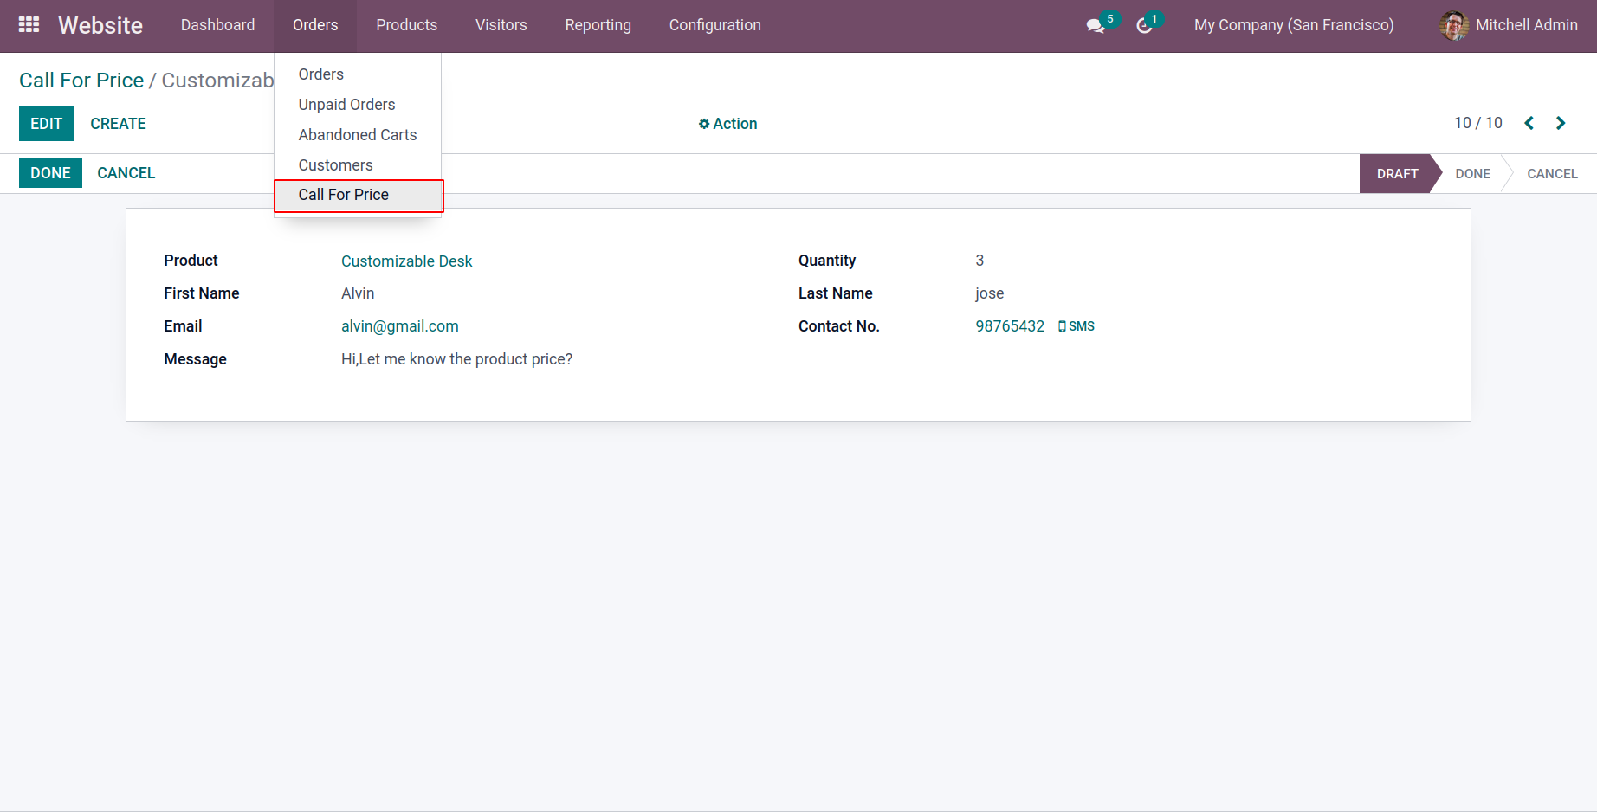Open the conversations chat icon
Viewport: 1597px width, 812px height.
point(1096,26)
